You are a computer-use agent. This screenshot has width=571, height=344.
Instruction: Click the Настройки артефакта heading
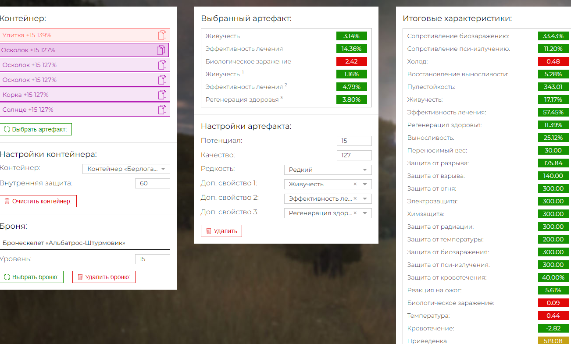[x=246, y=127]
